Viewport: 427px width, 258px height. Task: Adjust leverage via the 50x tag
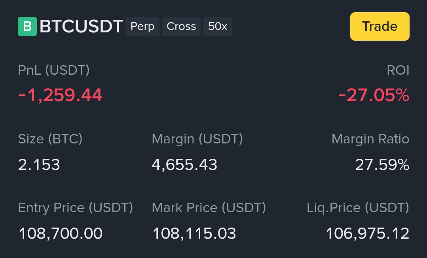point(218,26)
